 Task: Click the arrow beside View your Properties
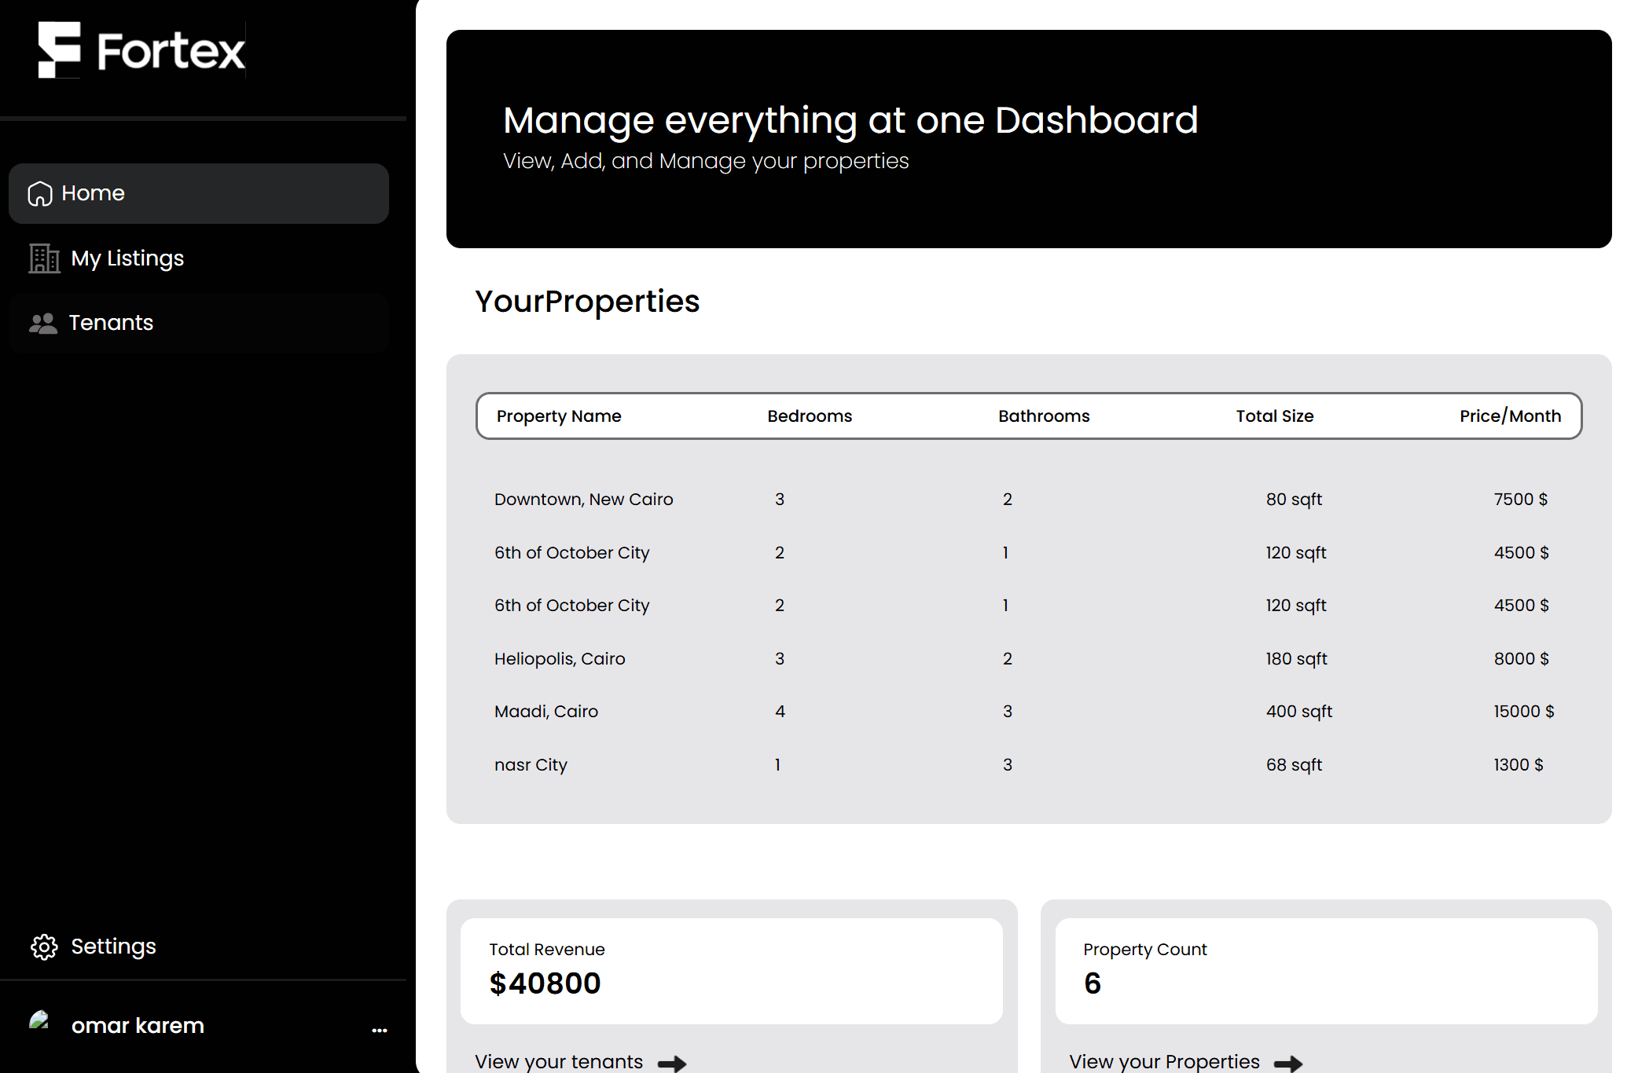click(1288, 1064)
